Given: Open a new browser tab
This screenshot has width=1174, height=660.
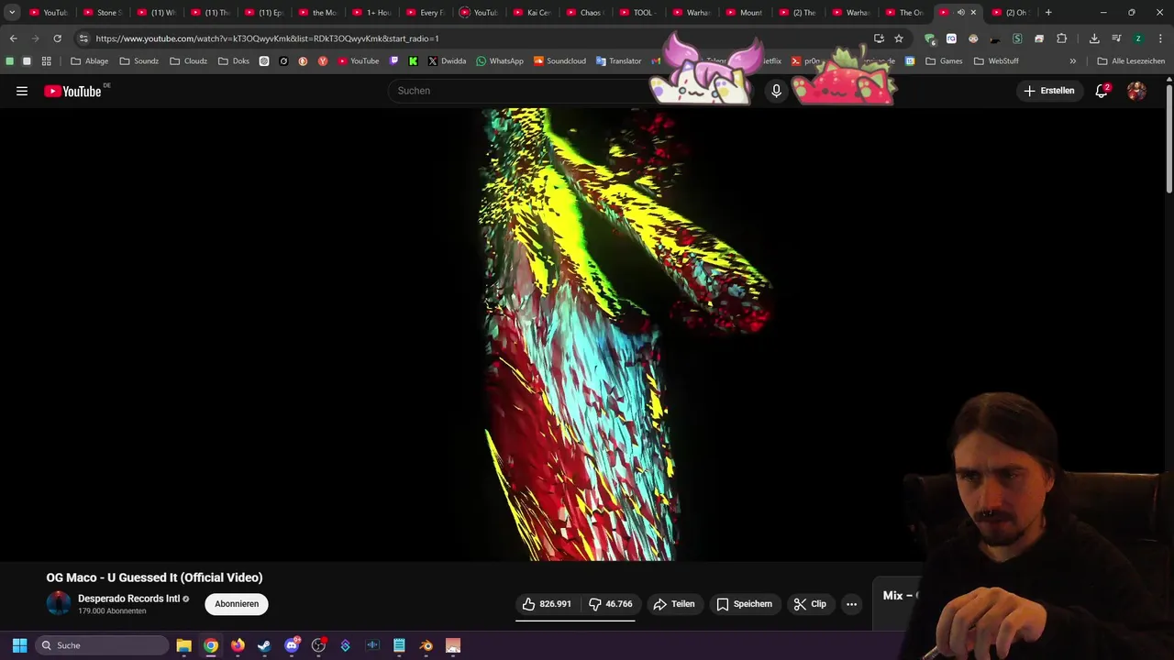Looking at the screenshot, I should coord(1048,13).
